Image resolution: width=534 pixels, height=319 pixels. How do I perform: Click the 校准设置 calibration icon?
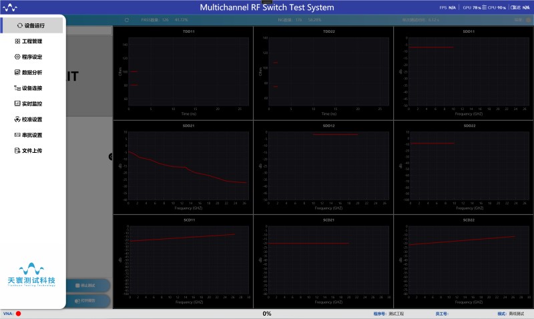coord(17,119)
